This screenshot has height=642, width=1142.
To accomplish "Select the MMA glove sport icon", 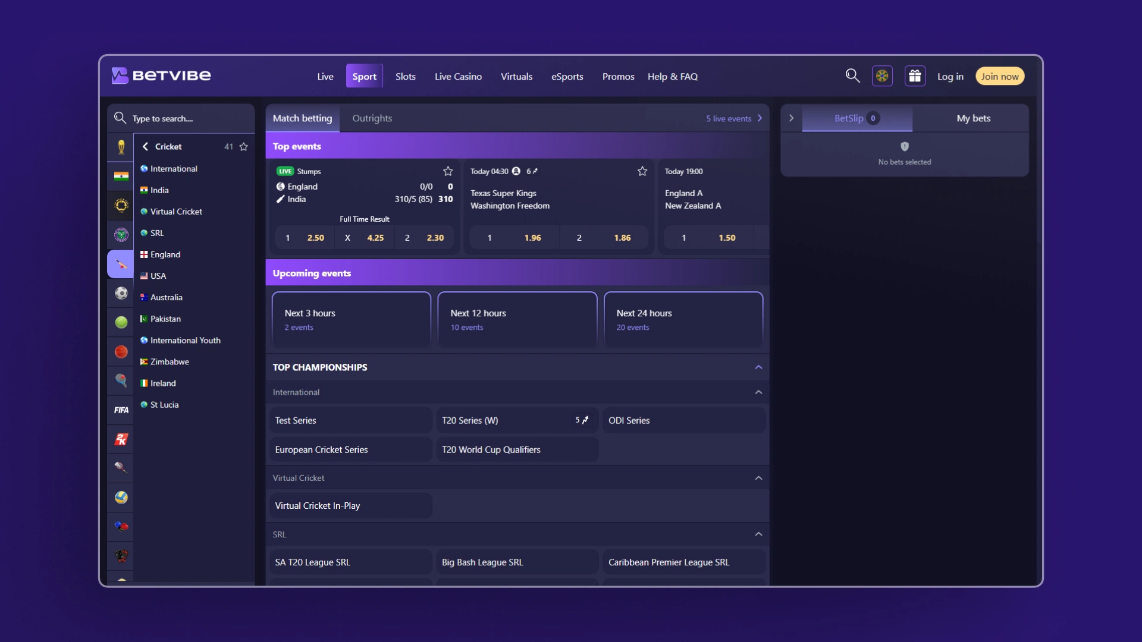I will [121, 555].
